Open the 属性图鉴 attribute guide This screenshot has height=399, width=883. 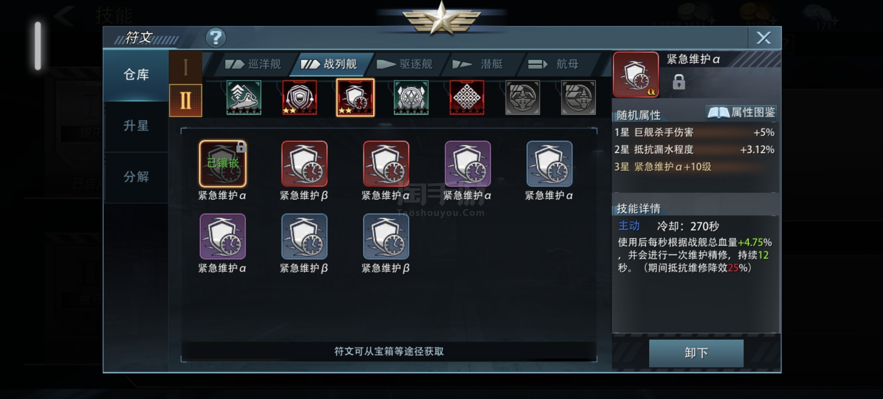tap(741, 112)
